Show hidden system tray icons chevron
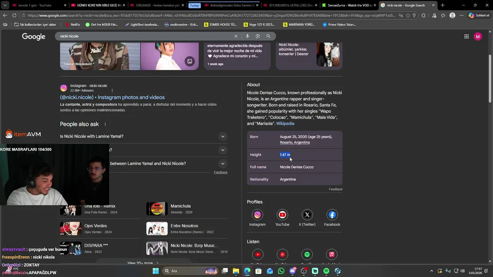493x277 pixels. click(x=431, y=271)
